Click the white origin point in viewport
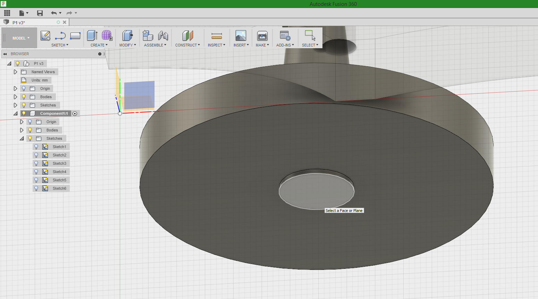 click(x=120, y=113)
